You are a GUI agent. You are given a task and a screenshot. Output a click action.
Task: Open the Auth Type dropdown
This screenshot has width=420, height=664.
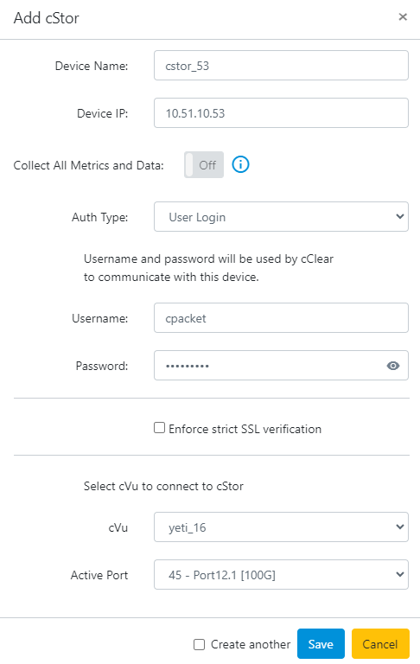[x=281, y=217]
